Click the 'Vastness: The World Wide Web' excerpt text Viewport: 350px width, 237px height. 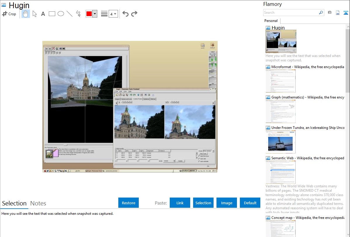tap(304, 199)
